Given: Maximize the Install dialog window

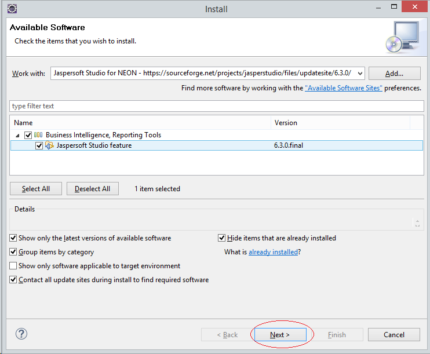Looking at the screenshot, I should coord(394,6).
